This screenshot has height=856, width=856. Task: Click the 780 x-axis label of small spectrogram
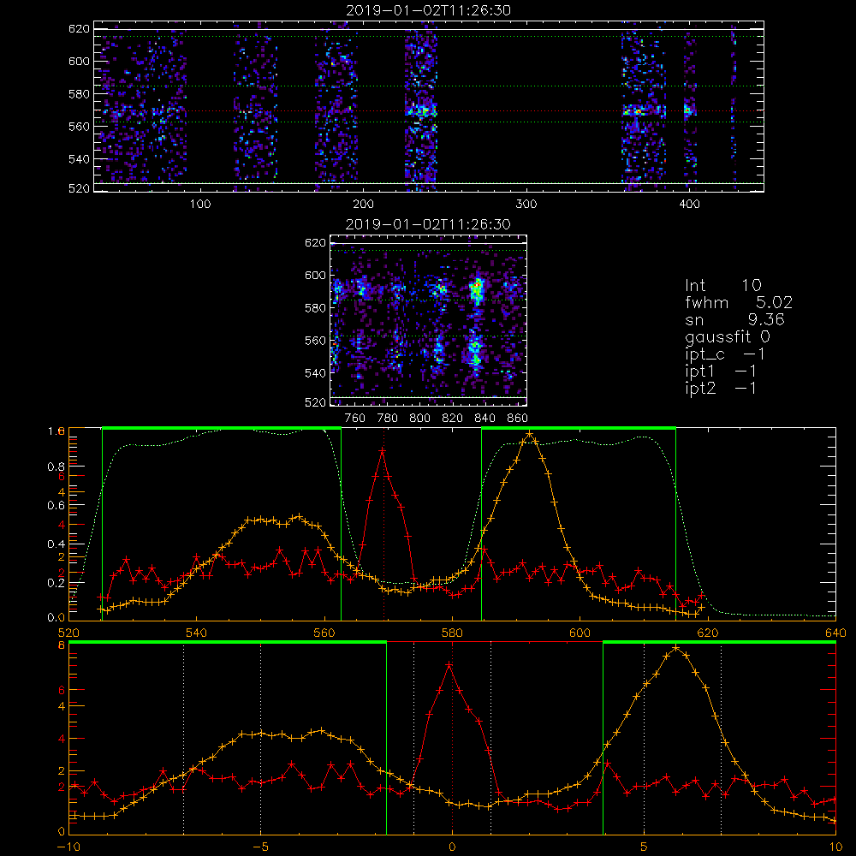[x=388, y=419]
